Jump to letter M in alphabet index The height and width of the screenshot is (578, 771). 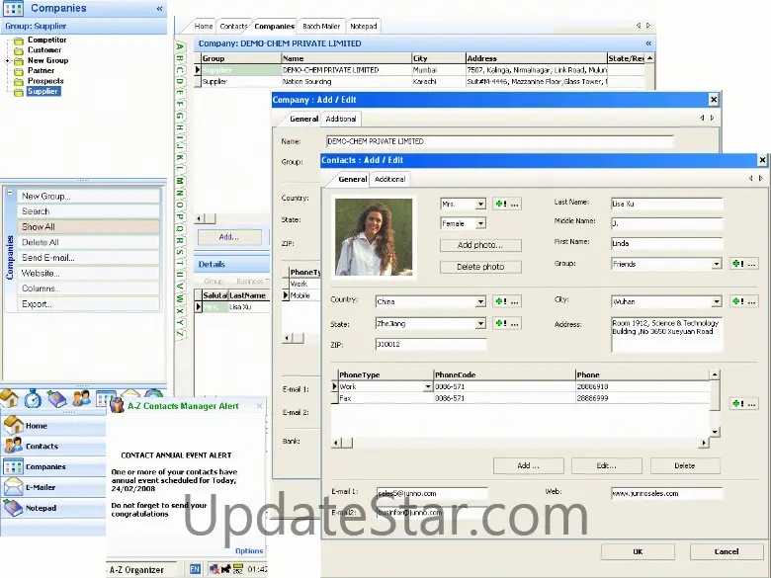[x=180, y=181]
